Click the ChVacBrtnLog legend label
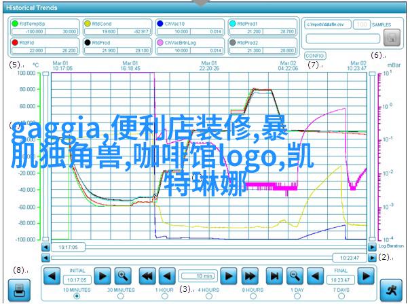410x304 pixels. pos(180,42)
